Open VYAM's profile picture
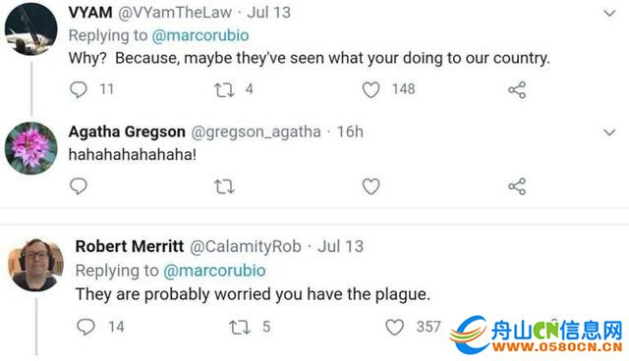Image resolution: width=629 pixels, height=361 pixels. pyautogui.click(x=30, y=28)
